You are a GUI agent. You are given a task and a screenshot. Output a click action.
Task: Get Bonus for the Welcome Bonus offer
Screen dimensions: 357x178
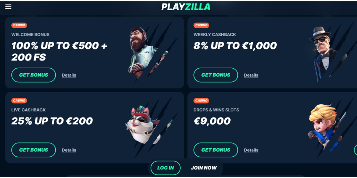(34, 75)
